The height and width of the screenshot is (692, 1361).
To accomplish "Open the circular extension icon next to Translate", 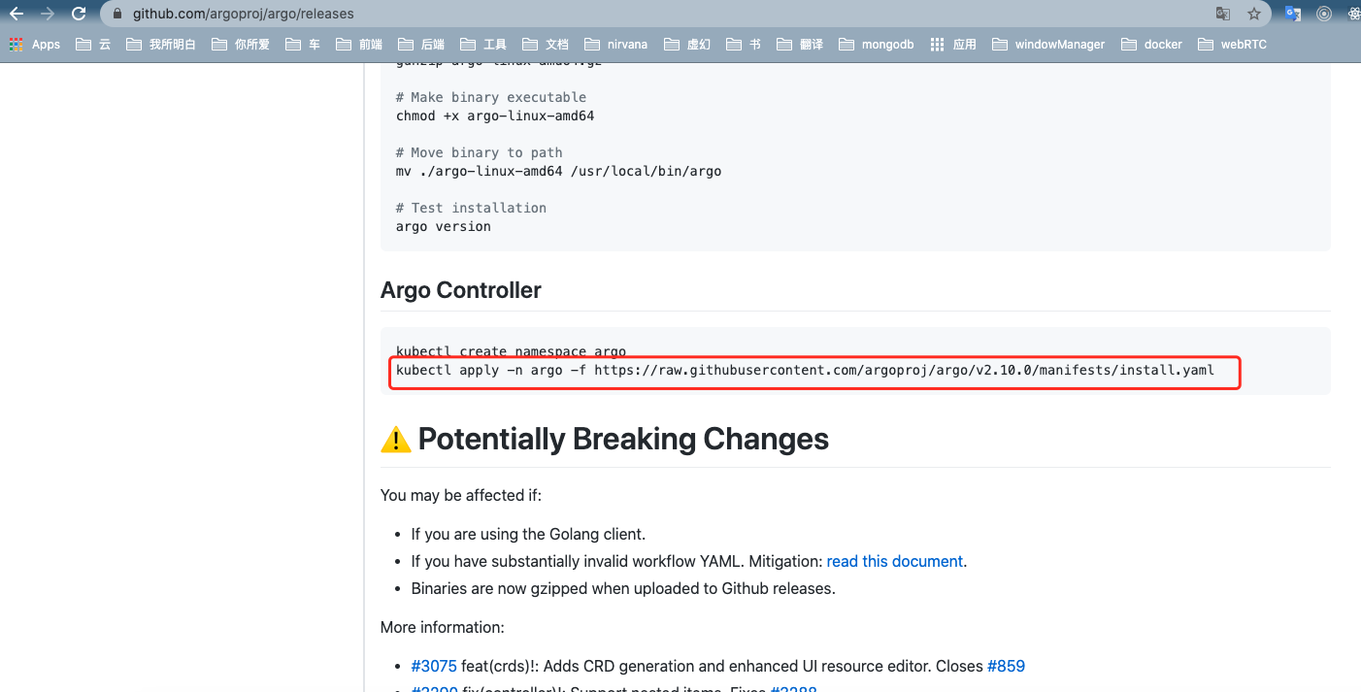I will coord(1325,14).
